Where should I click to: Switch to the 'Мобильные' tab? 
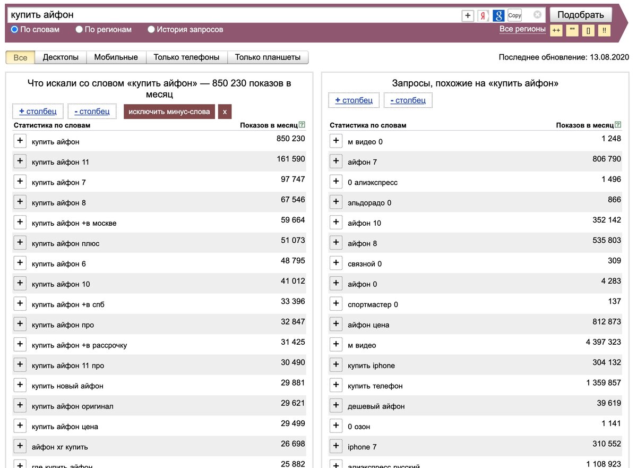point(116,57)
